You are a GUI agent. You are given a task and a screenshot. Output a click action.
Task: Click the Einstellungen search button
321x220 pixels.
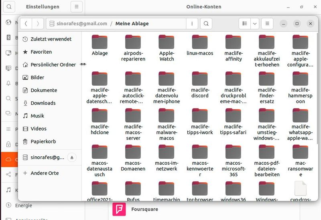9,7
